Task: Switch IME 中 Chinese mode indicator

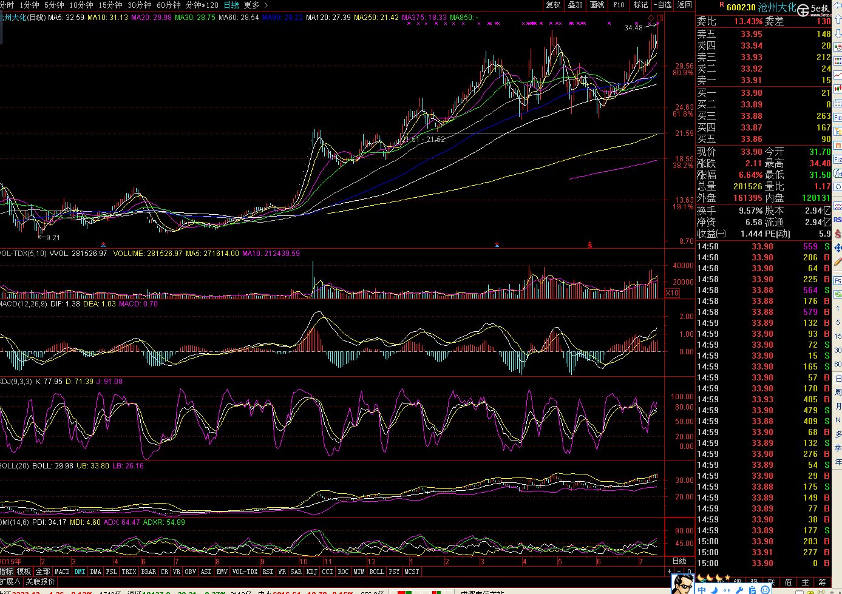Action: pos(702,590)
